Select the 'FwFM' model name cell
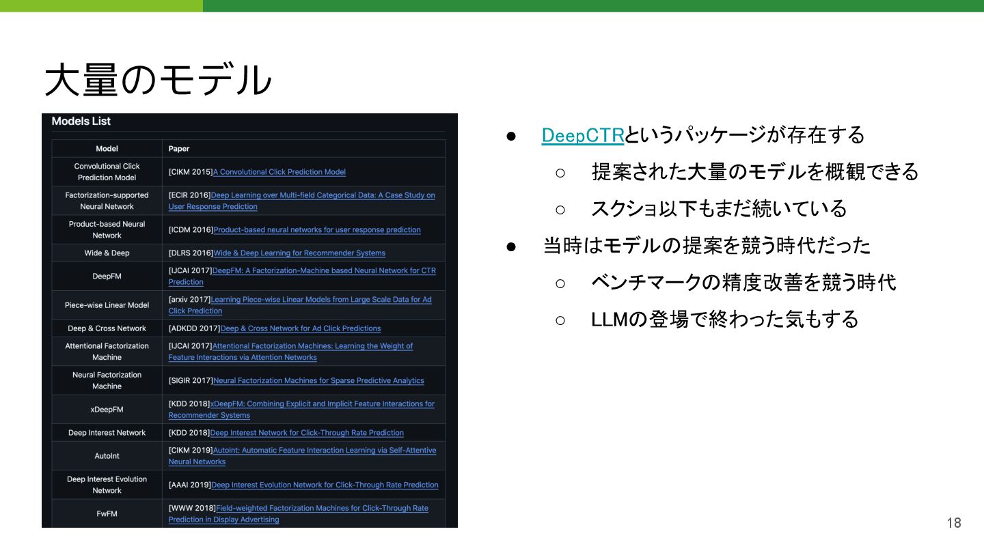This screenshot has height=553, width=984. coord(107,513)
